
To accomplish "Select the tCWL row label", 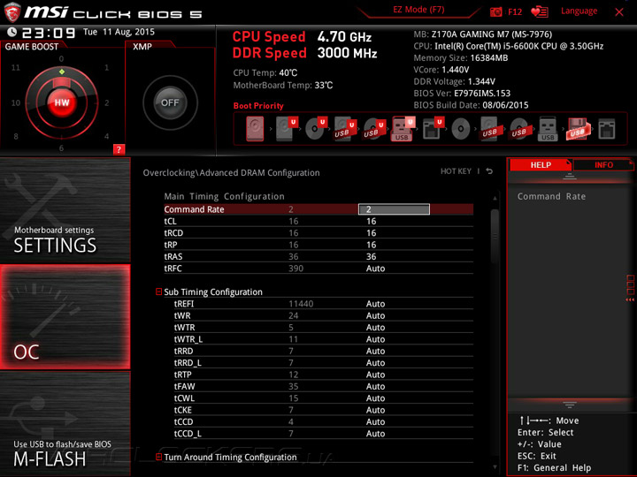I will coord(184,397).
